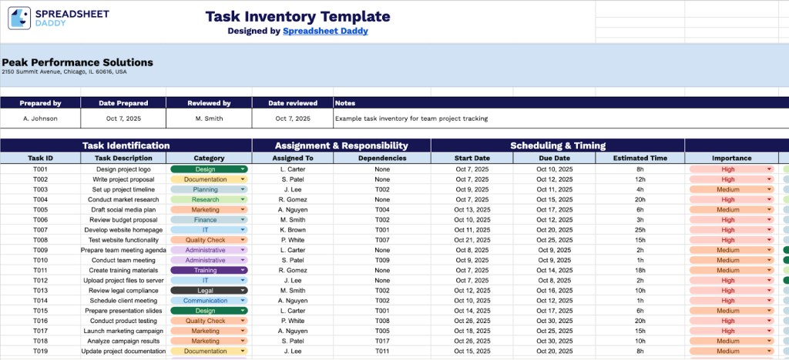Open the Legal category dropdown for T013
The image size is (789, 360).
[243, 291]
